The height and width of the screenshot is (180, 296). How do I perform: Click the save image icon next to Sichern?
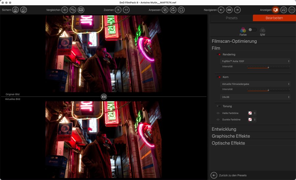15,10
